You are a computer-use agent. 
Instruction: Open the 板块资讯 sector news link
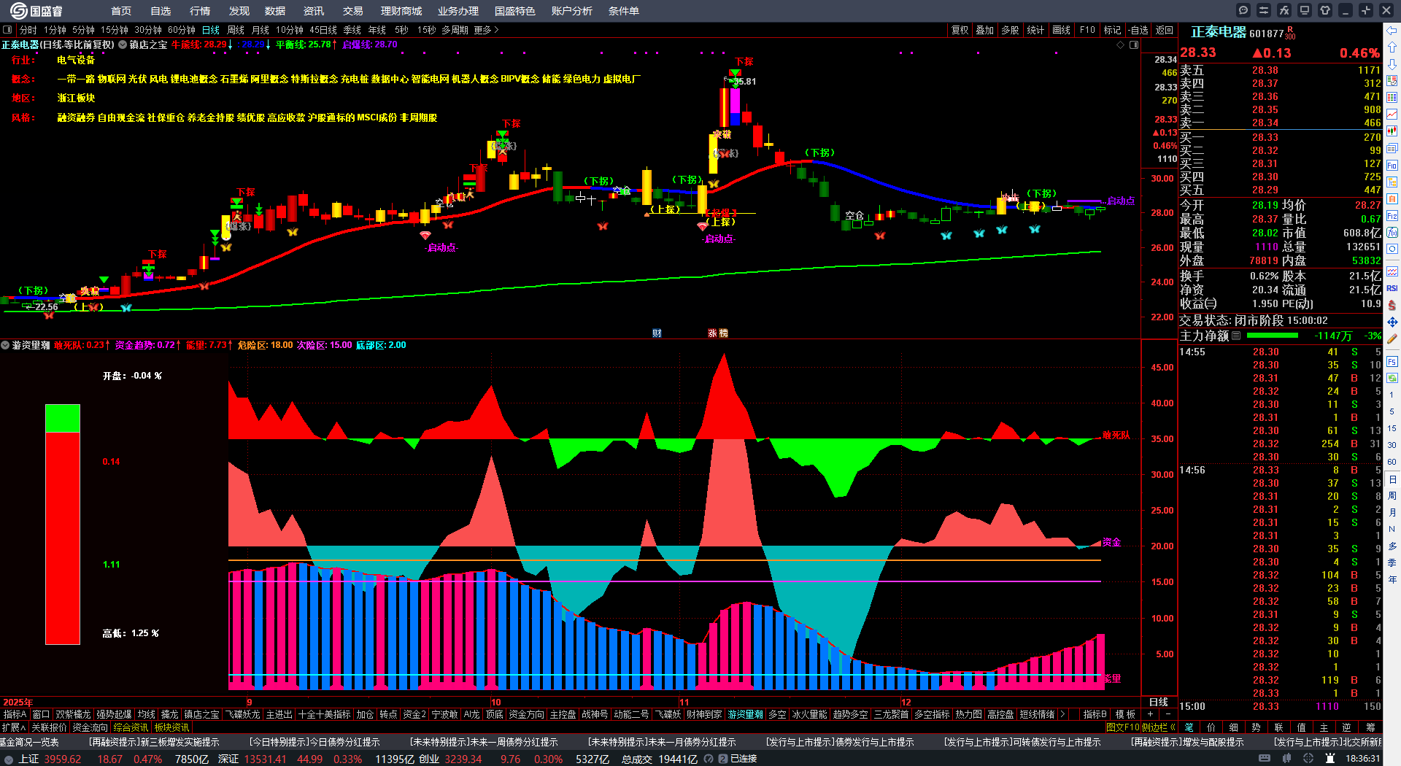pyautogui.click(x=171, y=727)
